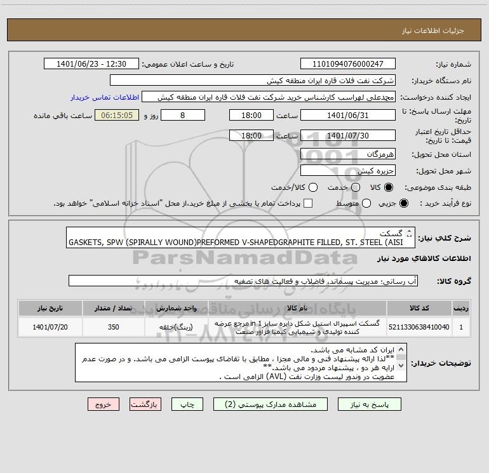Select the کالا radio button
The height and width of the screenshot is (473, 489).
(x=389, y=187)
